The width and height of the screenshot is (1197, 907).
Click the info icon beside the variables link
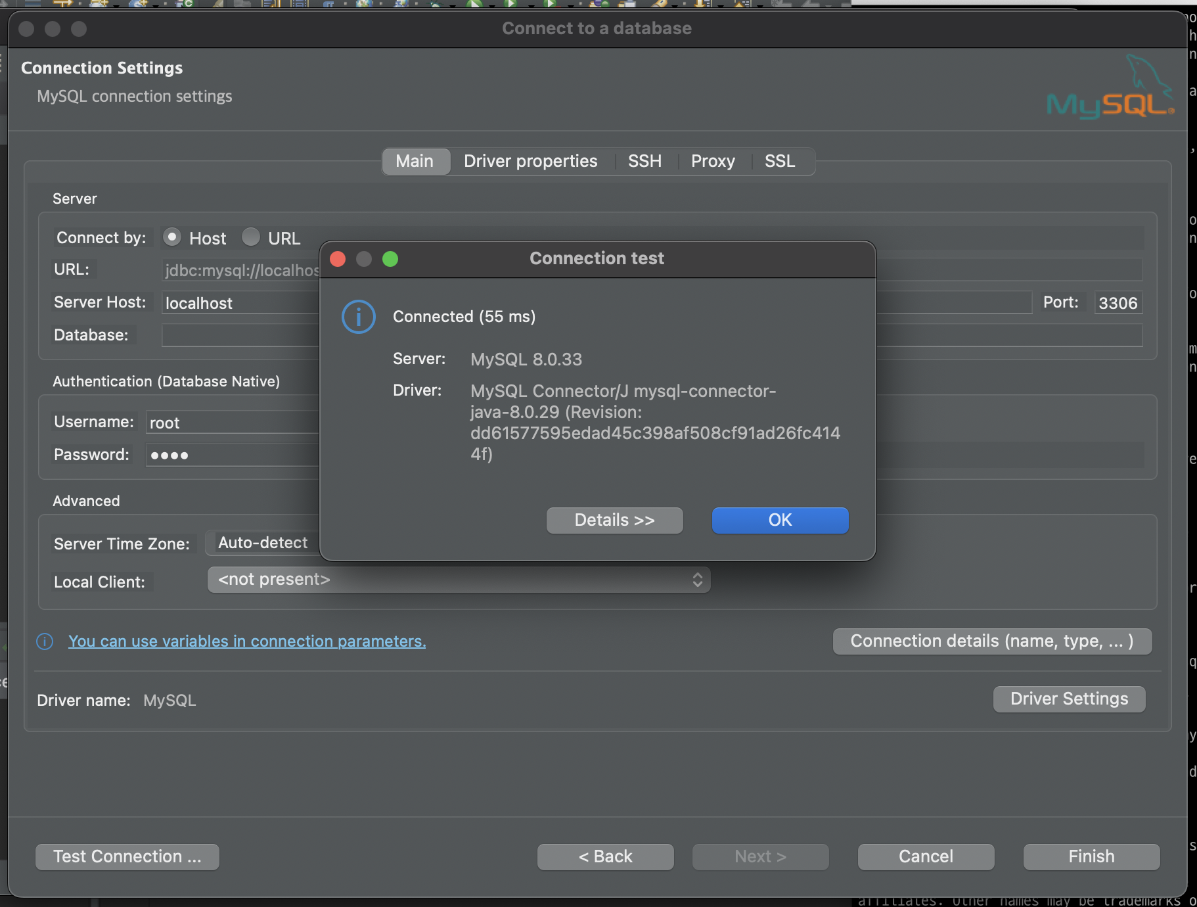tap(45, 641)
